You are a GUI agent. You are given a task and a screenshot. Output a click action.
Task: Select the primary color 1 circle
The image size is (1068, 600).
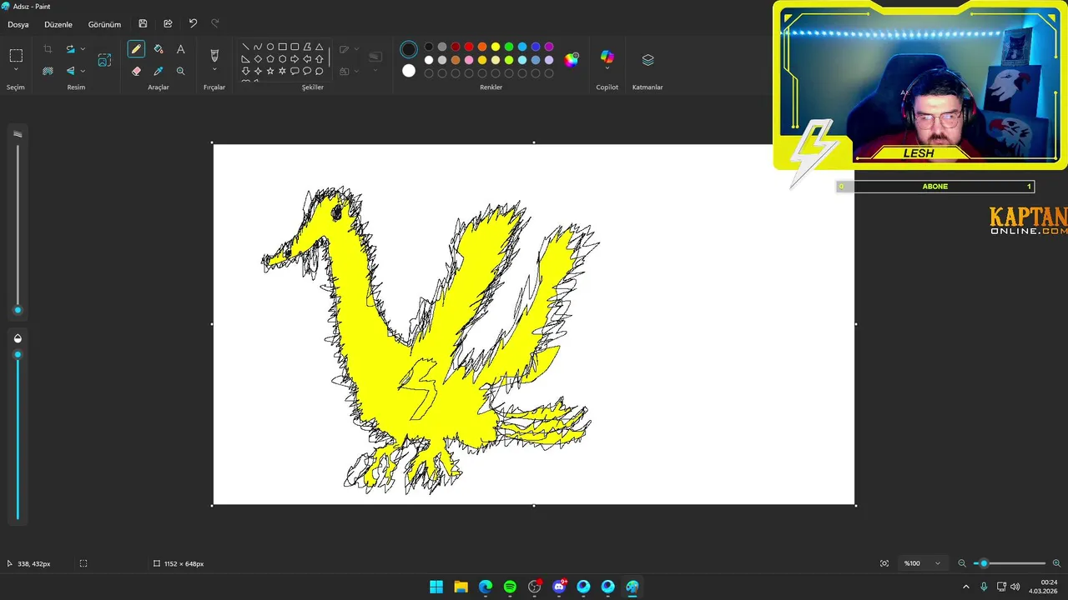[x=409, y=49]
